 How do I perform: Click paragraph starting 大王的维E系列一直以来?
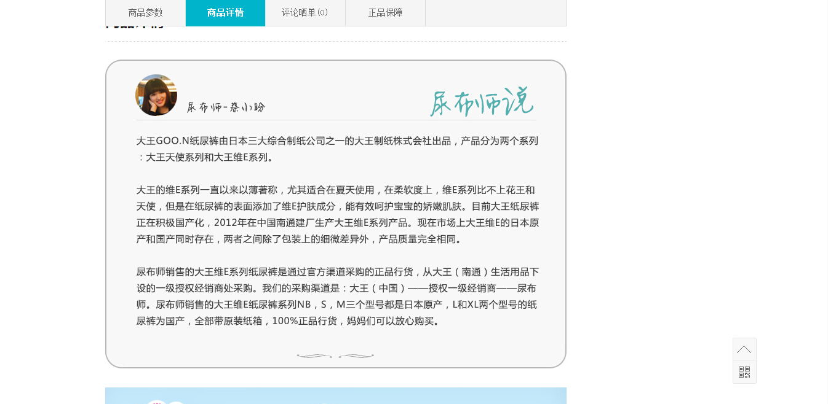point(337,214)
